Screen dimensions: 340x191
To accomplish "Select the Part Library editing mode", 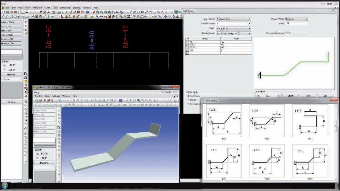I will click(189, 96).
